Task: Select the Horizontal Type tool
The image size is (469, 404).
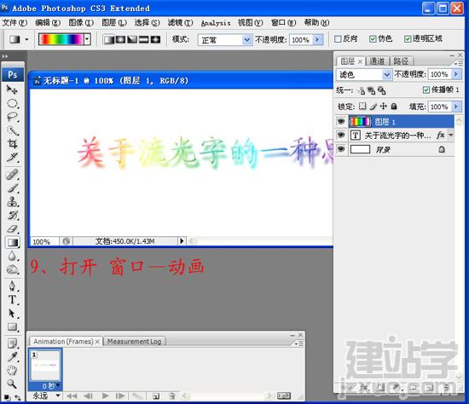Action: pyautogui.click(x=12, y=300)
